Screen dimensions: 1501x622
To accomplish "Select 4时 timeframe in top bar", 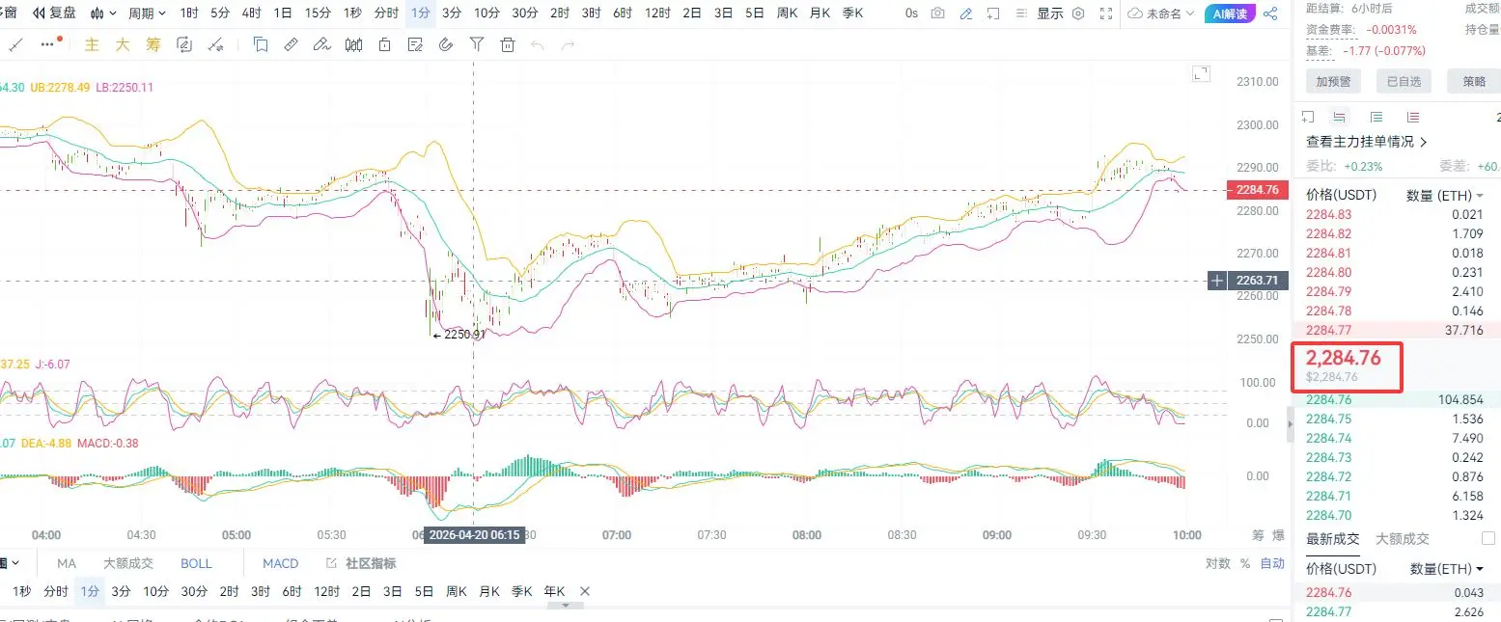I will tap(251, 14).
